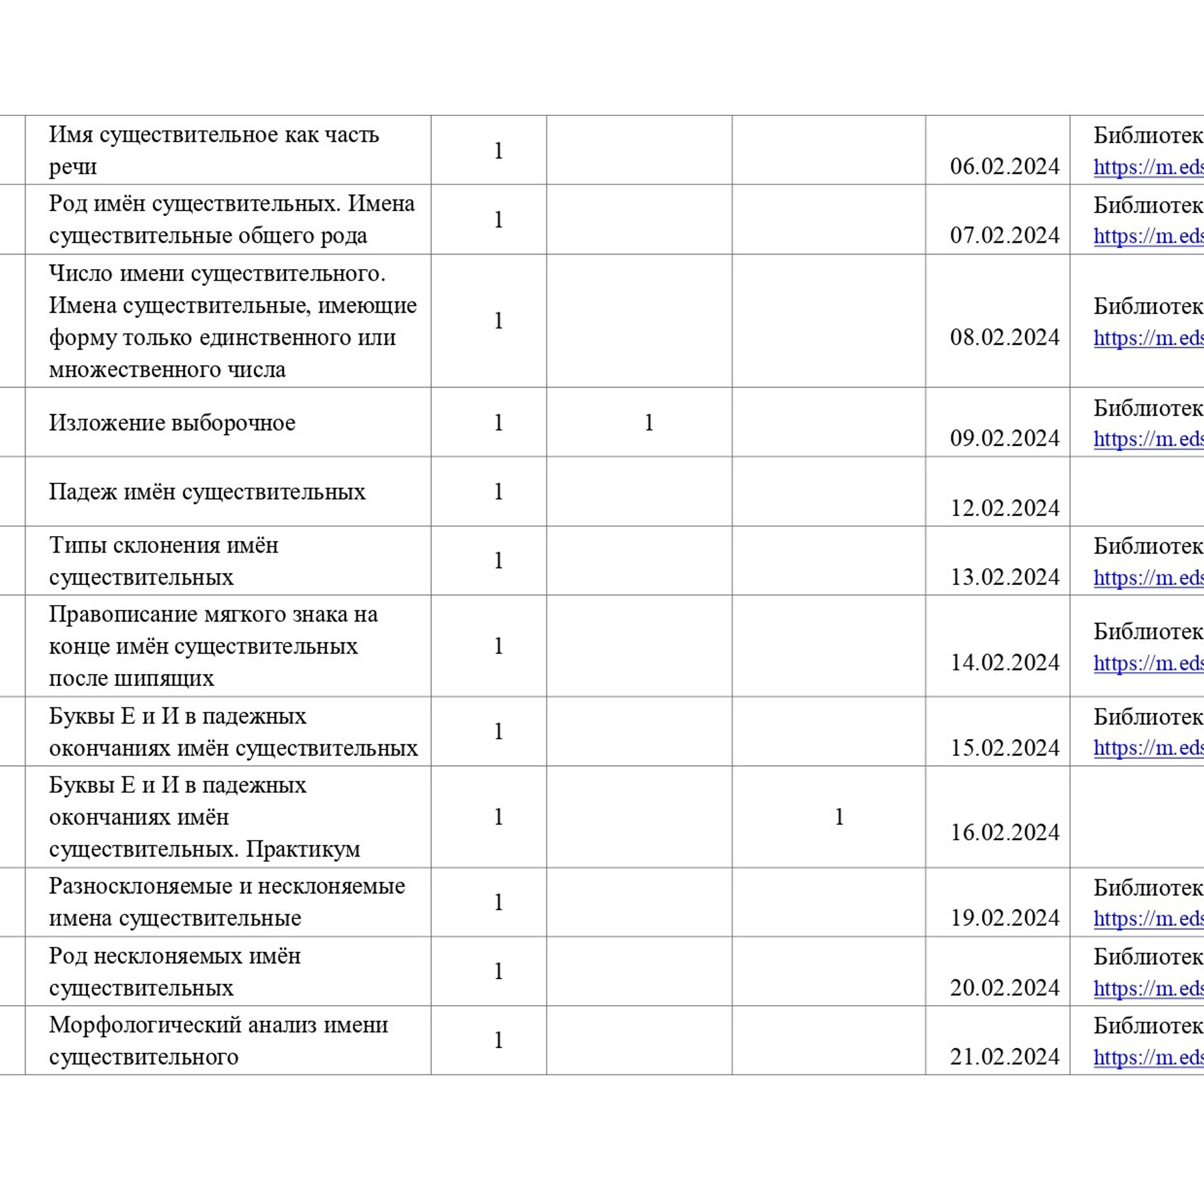Click the link in the 21.02.2024 row
1204x1204 pixels.
[x=1148, y=1057]
